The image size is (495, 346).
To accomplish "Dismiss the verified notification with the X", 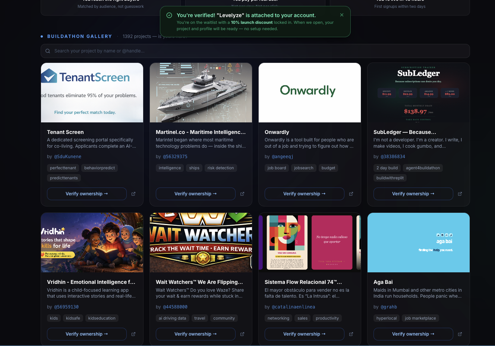I will (342, 15).
